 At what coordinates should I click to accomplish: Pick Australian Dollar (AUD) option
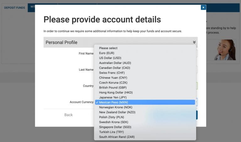point(145,63)
